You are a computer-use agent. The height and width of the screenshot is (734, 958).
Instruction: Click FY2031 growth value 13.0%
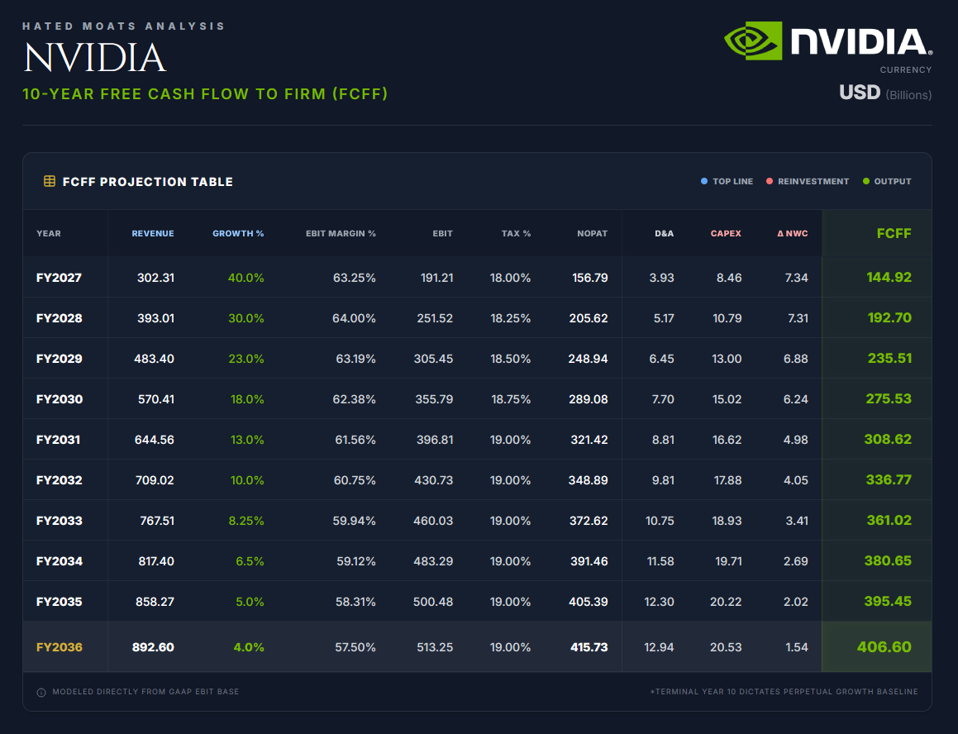[x=247, y=440]
